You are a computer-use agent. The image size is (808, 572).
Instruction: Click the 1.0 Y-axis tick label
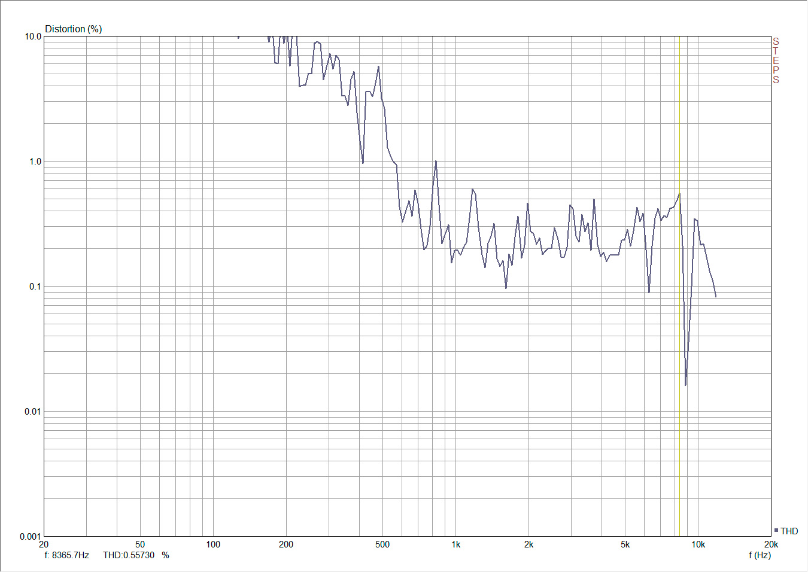coord(36,162)
